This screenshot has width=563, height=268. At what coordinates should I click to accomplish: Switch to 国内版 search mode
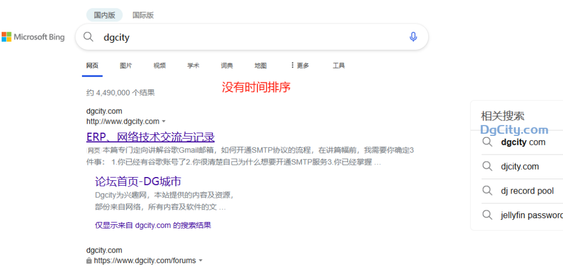click(104, 15)
